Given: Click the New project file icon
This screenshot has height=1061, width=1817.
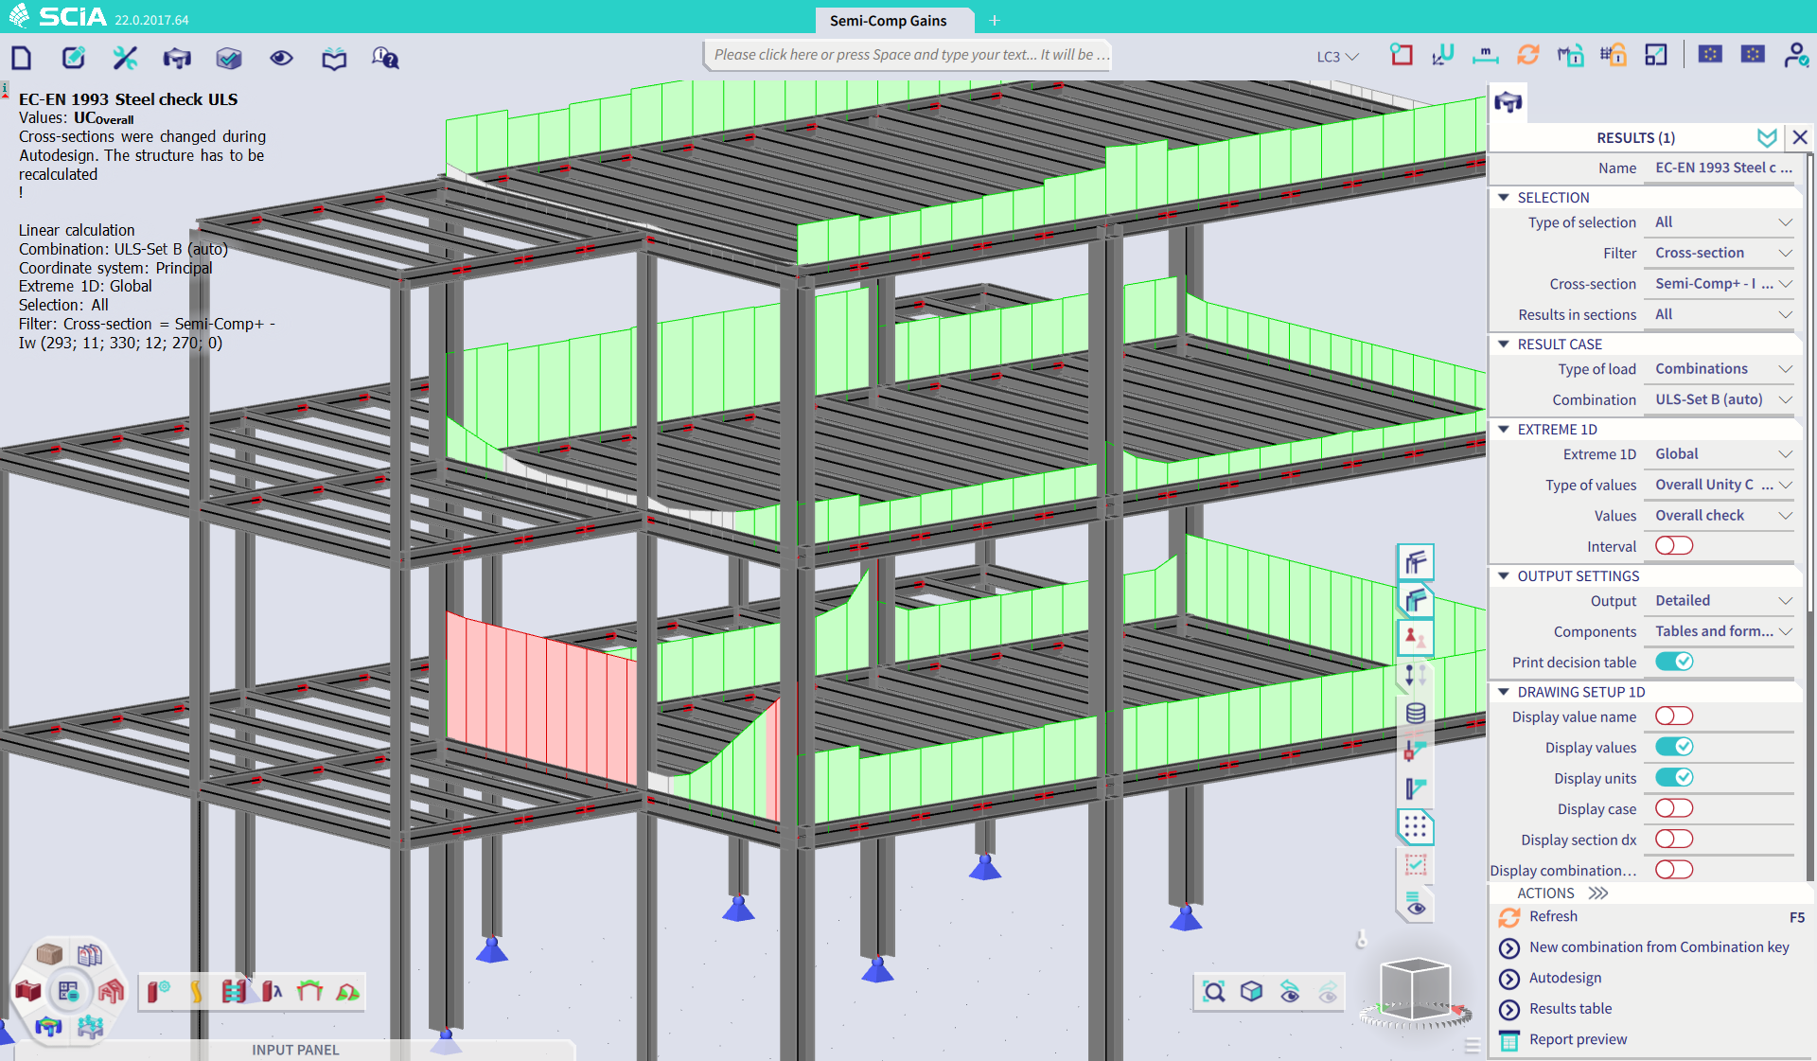Looking at the screenshot, I should coord(21,59).
